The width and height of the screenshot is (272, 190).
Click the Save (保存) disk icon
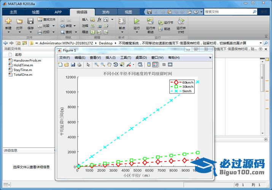point(30,21)
